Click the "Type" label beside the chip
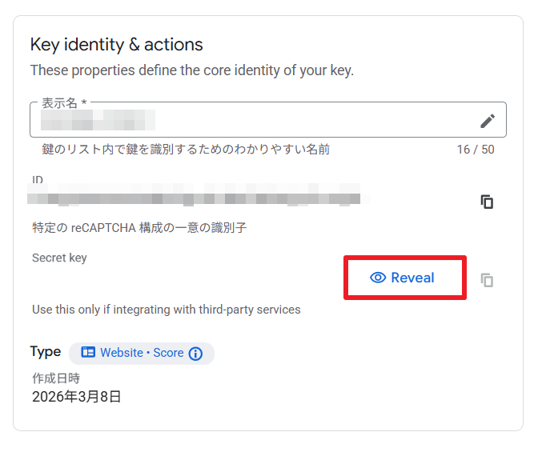Image resolution: width=538 pixels, height=452 pixels. tap(46, 352)
